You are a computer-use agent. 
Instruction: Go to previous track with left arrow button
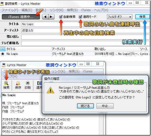tap(45, 17)
